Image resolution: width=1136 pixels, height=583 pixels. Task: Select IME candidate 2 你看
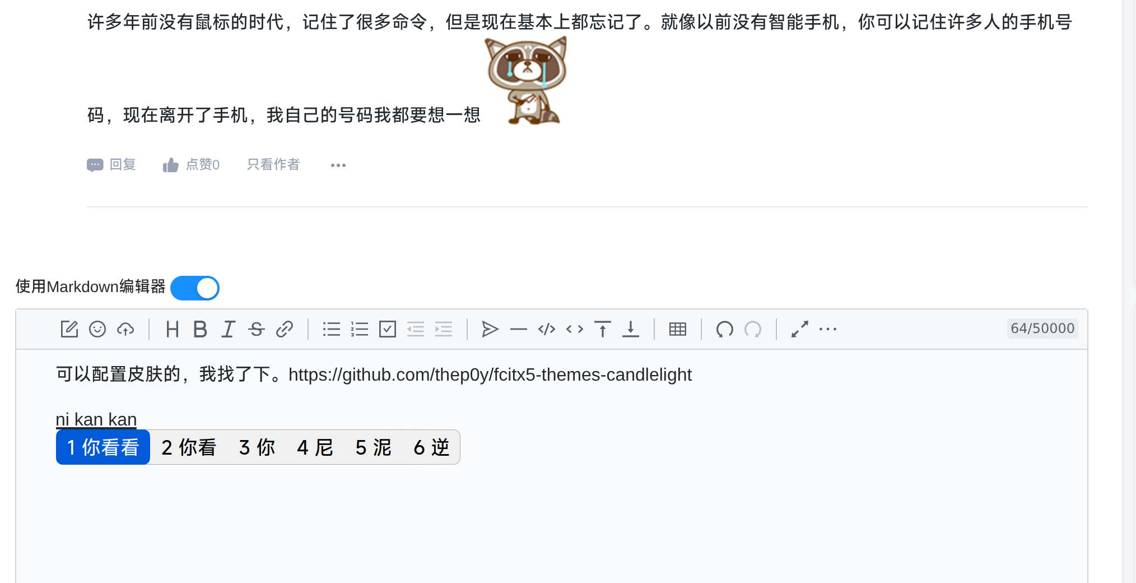pos(189,447)
